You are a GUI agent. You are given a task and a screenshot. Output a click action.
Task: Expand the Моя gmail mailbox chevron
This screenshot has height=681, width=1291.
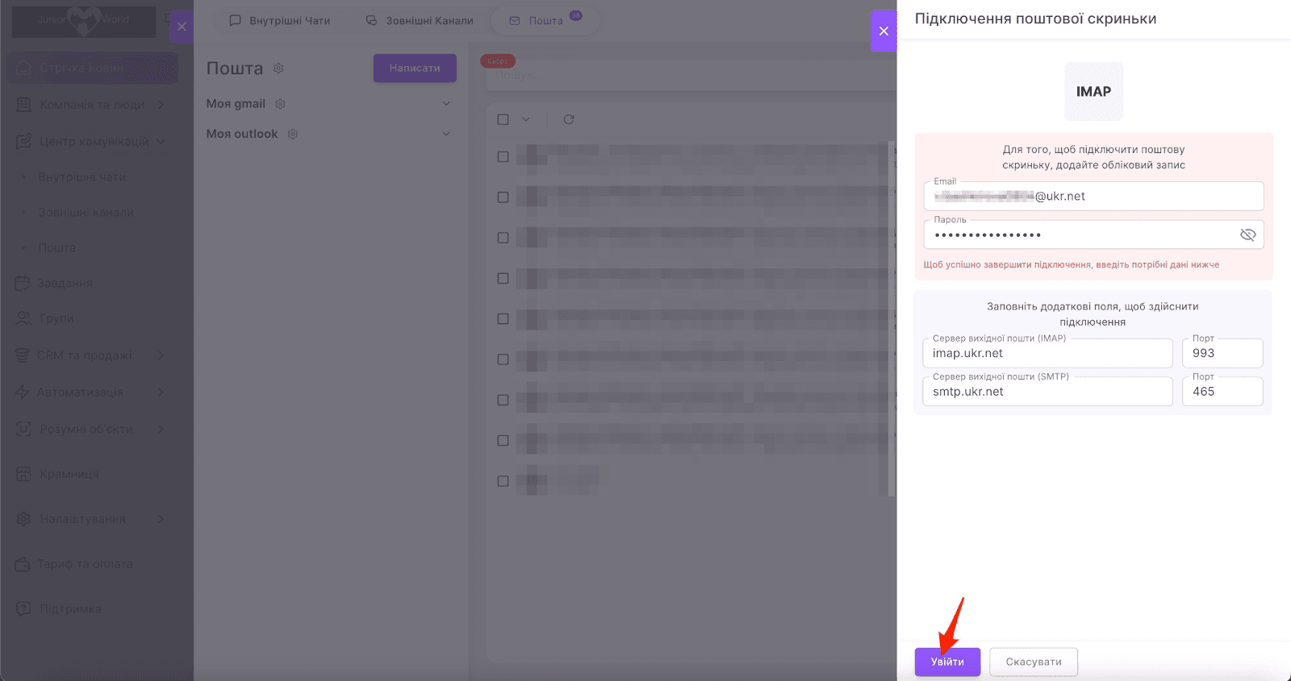click(446, 104)
